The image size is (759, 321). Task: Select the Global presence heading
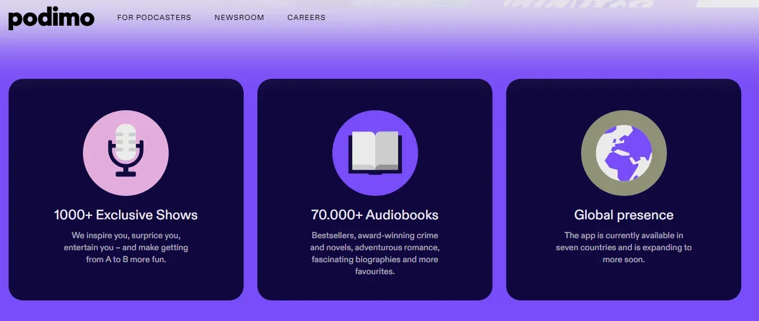pos(624,215)
